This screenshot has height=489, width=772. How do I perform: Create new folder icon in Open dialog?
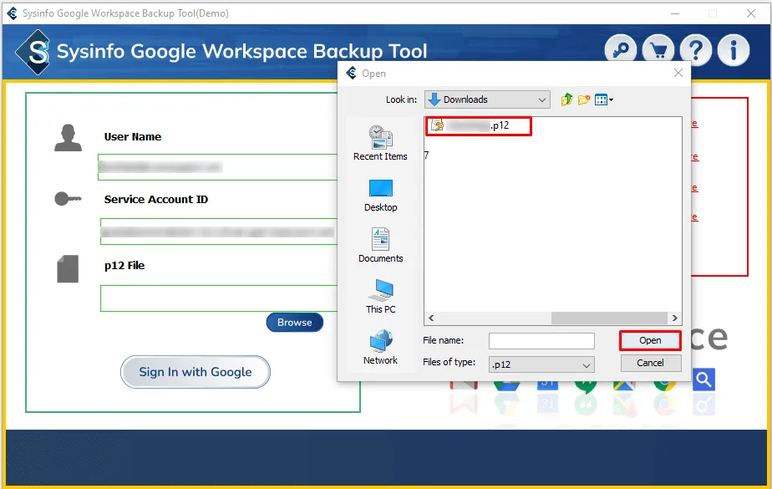[584, 99]
